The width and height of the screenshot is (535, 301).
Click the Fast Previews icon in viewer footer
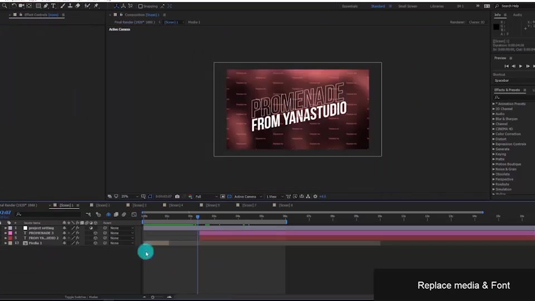295,197
